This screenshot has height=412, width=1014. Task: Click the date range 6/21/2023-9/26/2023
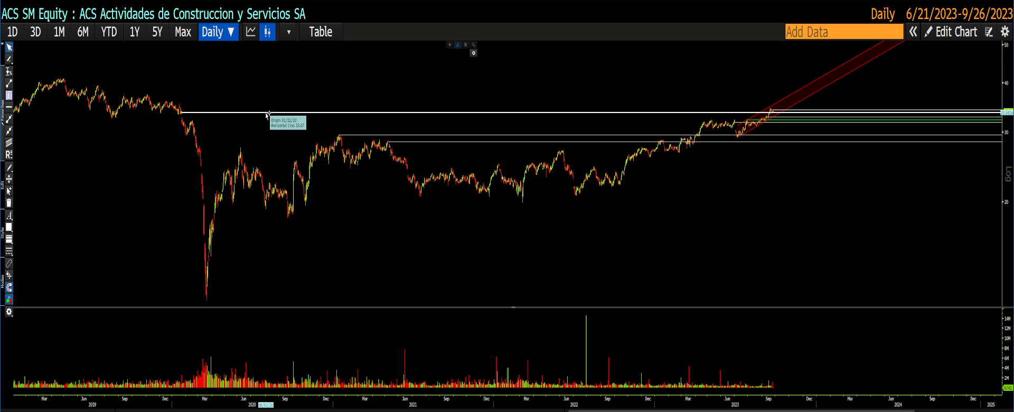click(x=959, y=14)
